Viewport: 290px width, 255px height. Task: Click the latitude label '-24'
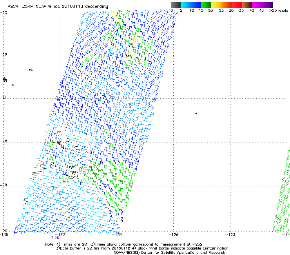4,98
